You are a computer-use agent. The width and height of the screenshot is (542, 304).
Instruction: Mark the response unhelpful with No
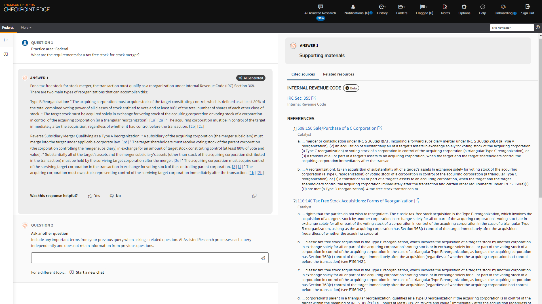pos(115,196)
